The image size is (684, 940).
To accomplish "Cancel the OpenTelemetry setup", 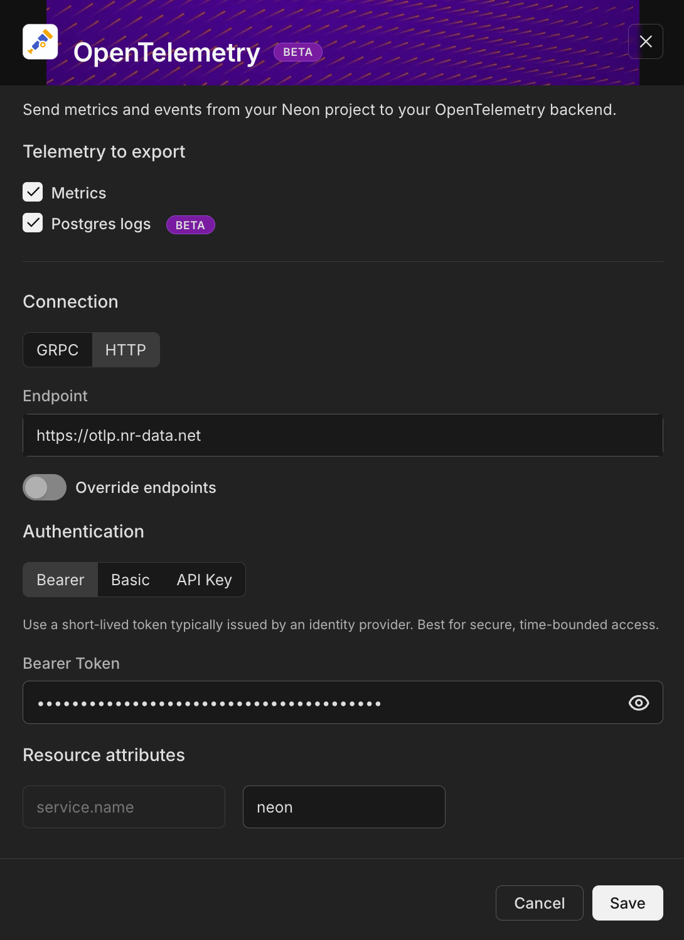I will (x=539, y=902).
